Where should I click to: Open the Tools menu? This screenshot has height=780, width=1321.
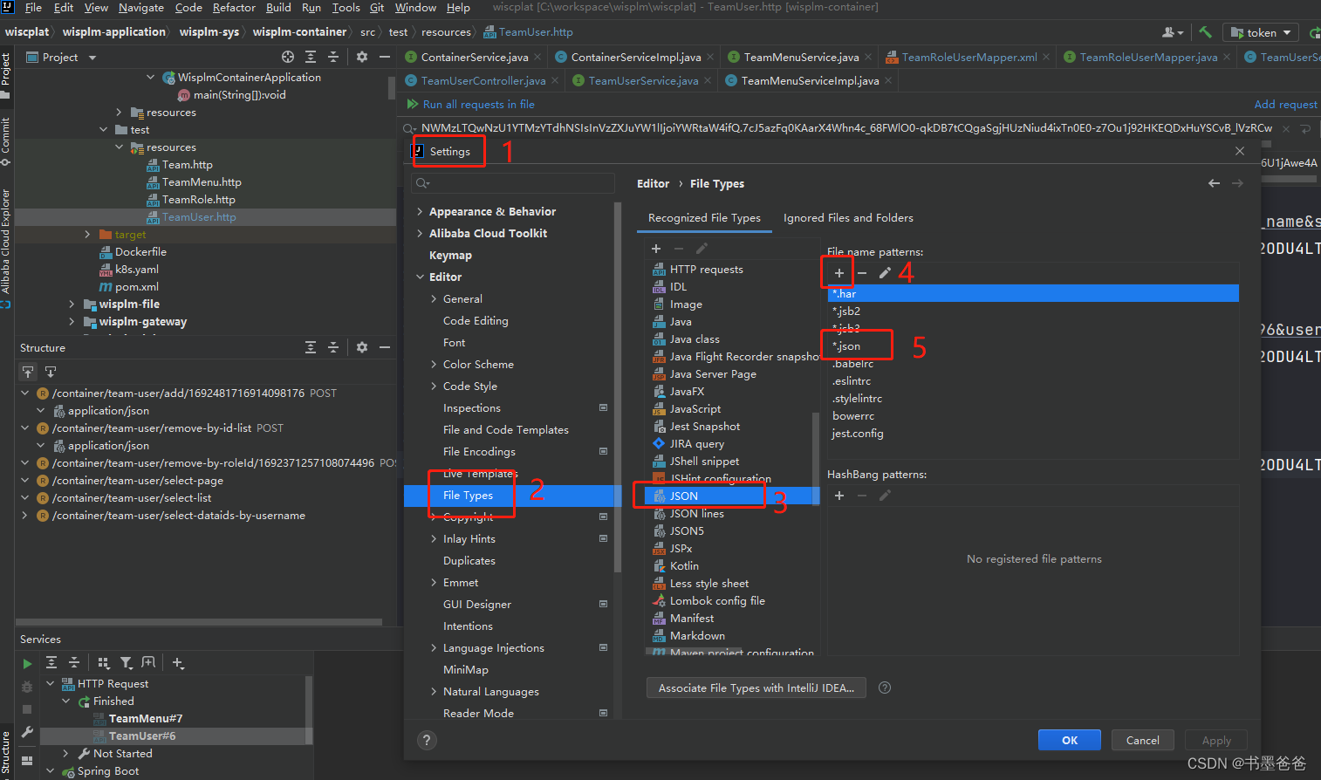pos(346,7)
